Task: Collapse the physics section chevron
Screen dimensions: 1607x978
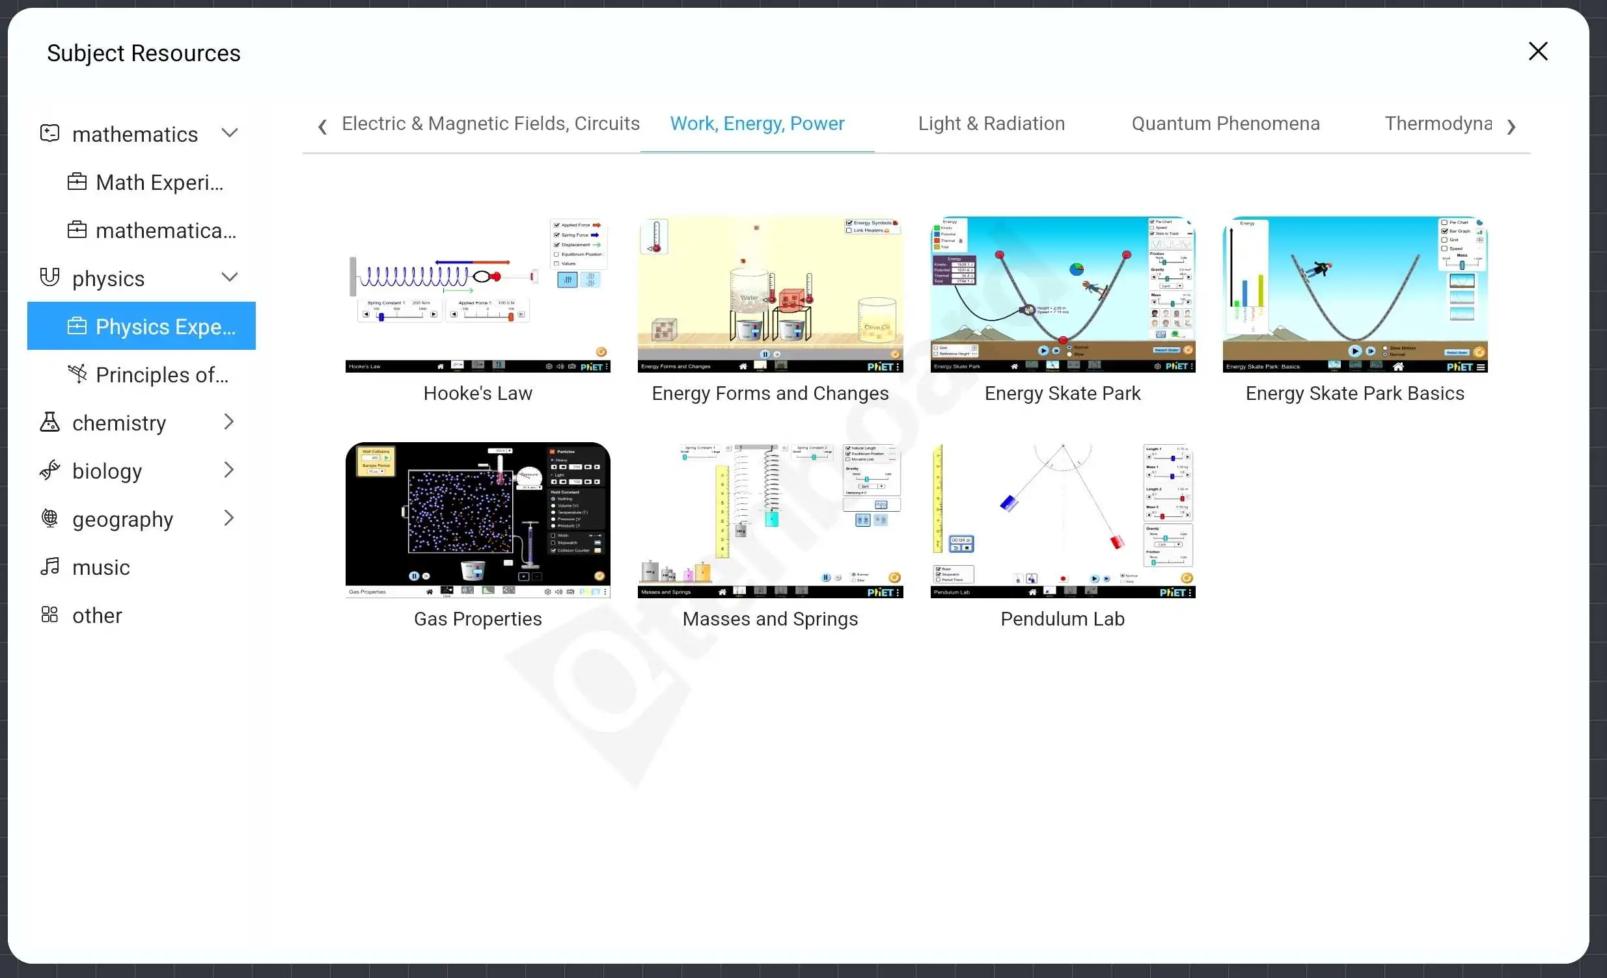Action: click(x=229, y=278)
